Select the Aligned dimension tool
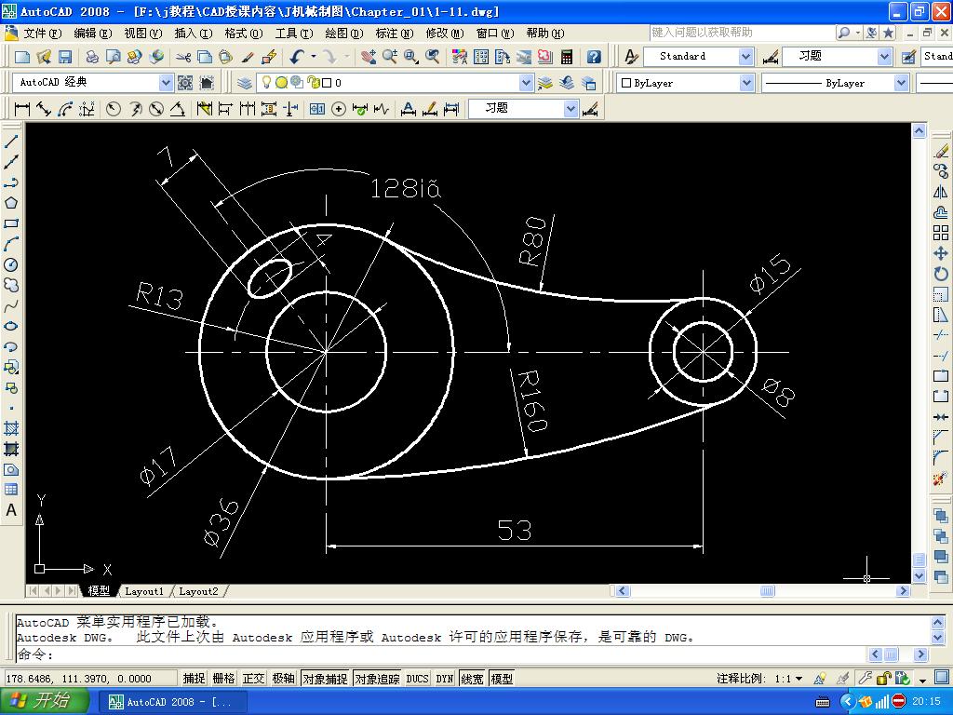 pos(43,109)
